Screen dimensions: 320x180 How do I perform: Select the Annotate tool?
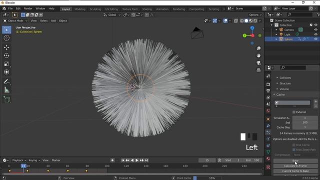click(x=6, y=81)
